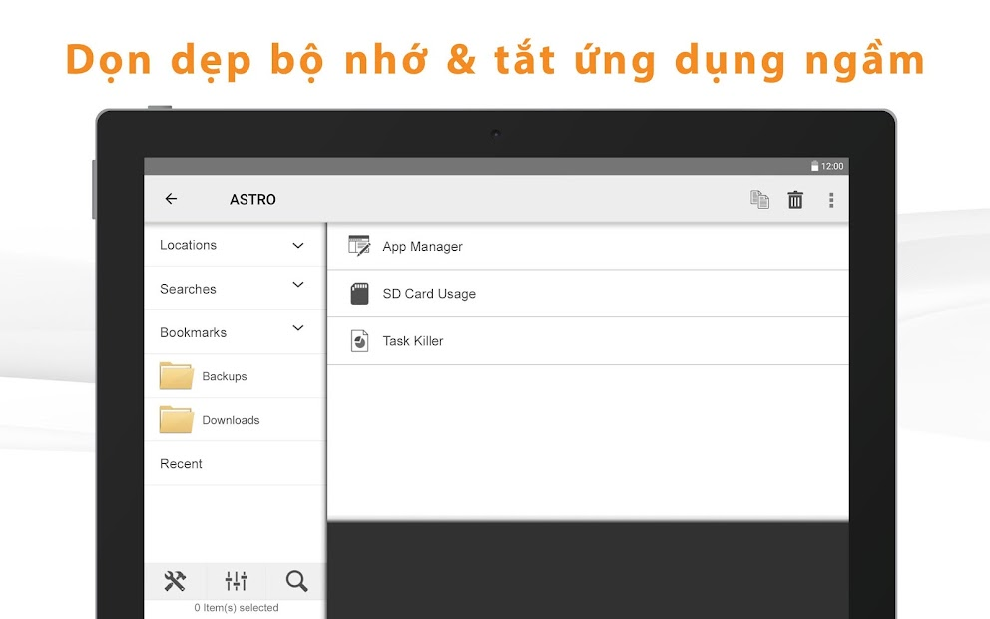Click the Copy files icon
This screenshot has width=990, height=619.
pos(759,199)
